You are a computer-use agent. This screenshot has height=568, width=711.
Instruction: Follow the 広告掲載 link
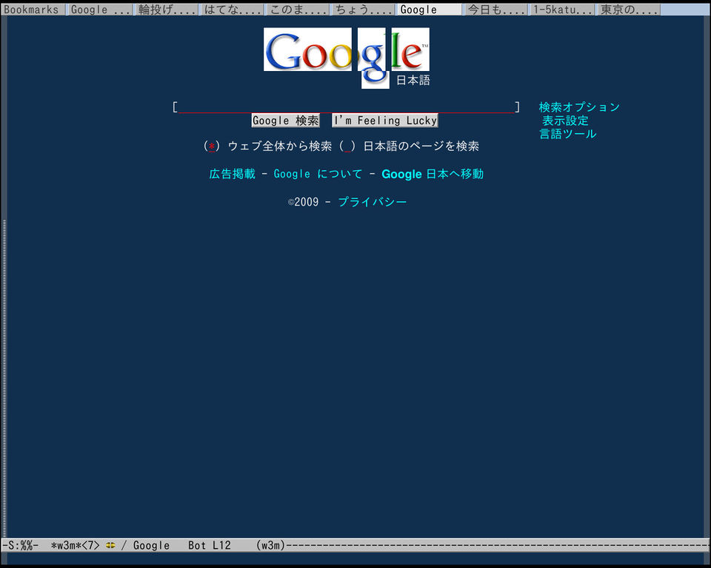tap(232, 174)
